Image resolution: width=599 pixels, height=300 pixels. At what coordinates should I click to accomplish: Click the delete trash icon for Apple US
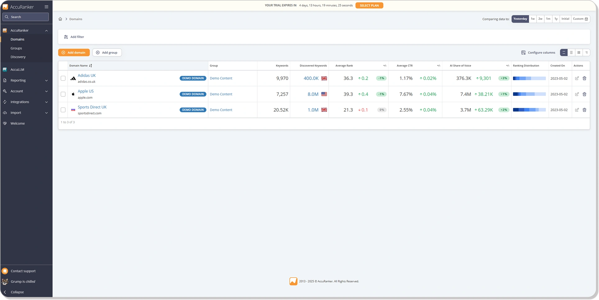point(585,94)
